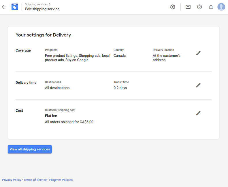Open the Terms of Service link
The image size is (228, 187).
point(35,180)
